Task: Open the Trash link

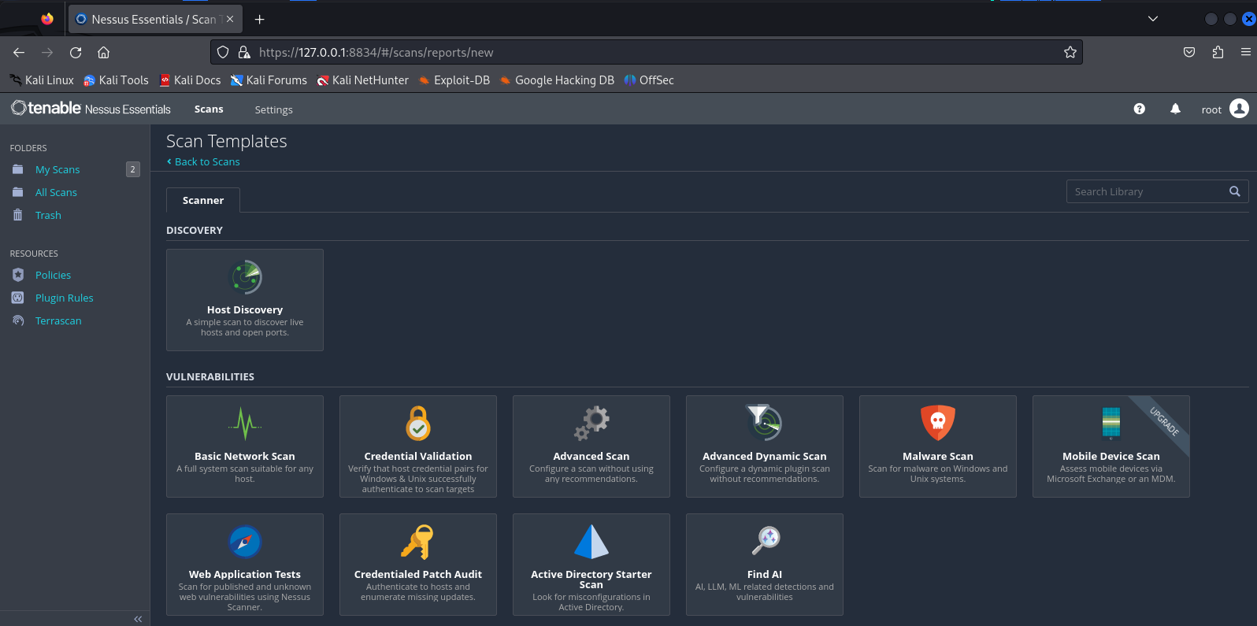Action: pos(48,215)
